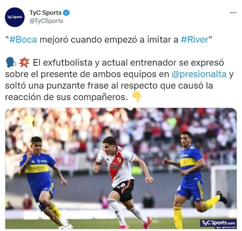Click the blue verified badge
The width and height of the screenshot is (242, 231).
[66, 13]
